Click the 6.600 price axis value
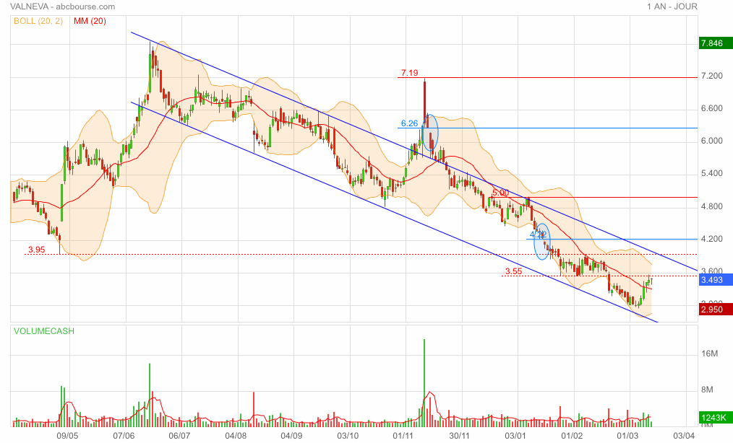The image size is (733, 443). (711, 108)
